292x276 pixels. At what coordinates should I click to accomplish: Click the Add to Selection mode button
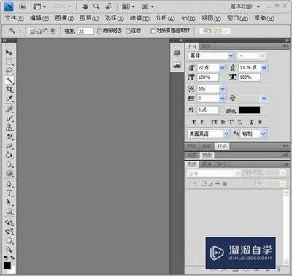(x=39, y=31)
